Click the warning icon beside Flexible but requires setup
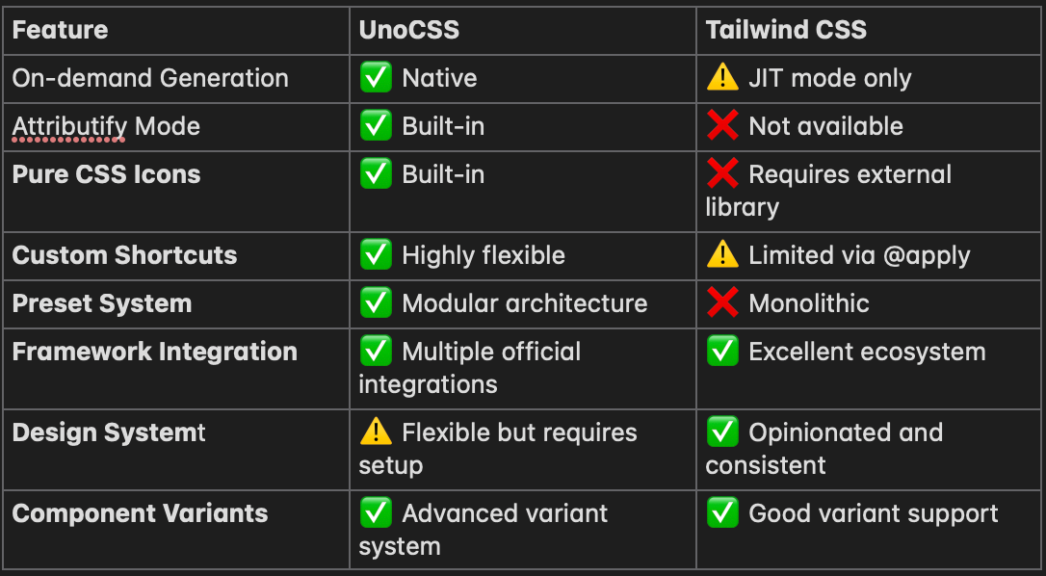Screen dimensions: 1046x576 (376, 432)
